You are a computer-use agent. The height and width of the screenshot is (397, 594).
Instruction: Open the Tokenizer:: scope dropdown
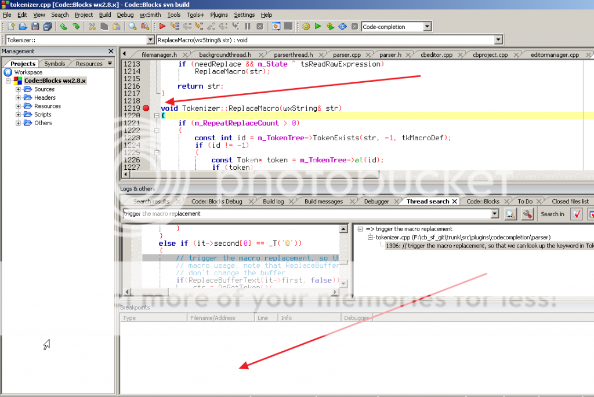pos(150,40)
